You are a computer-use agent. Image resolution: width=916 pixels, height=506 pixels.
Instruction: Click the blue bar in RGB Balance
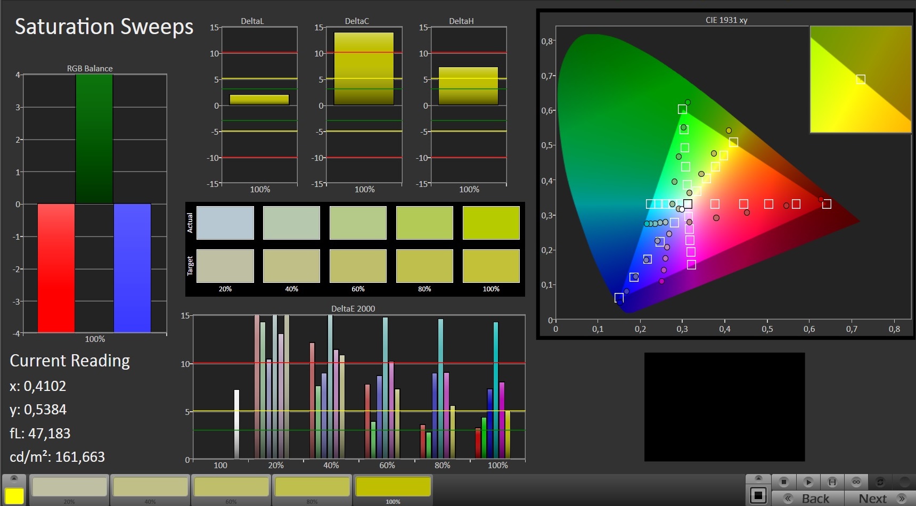pos(132,268)
